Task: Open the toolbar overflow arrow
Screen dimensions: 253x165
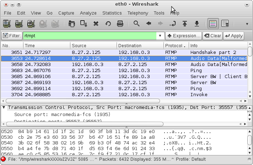Action: 247,24
